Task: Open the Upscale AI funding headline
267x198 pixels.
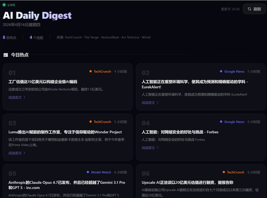Action: 187,183
